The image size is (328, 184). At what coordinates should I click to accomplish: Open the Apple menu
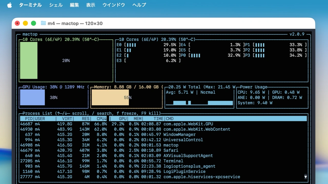click(x=9, y=5)
